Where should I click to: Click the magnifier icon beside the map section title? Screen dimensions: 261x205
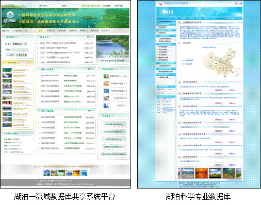coord(180,43)
